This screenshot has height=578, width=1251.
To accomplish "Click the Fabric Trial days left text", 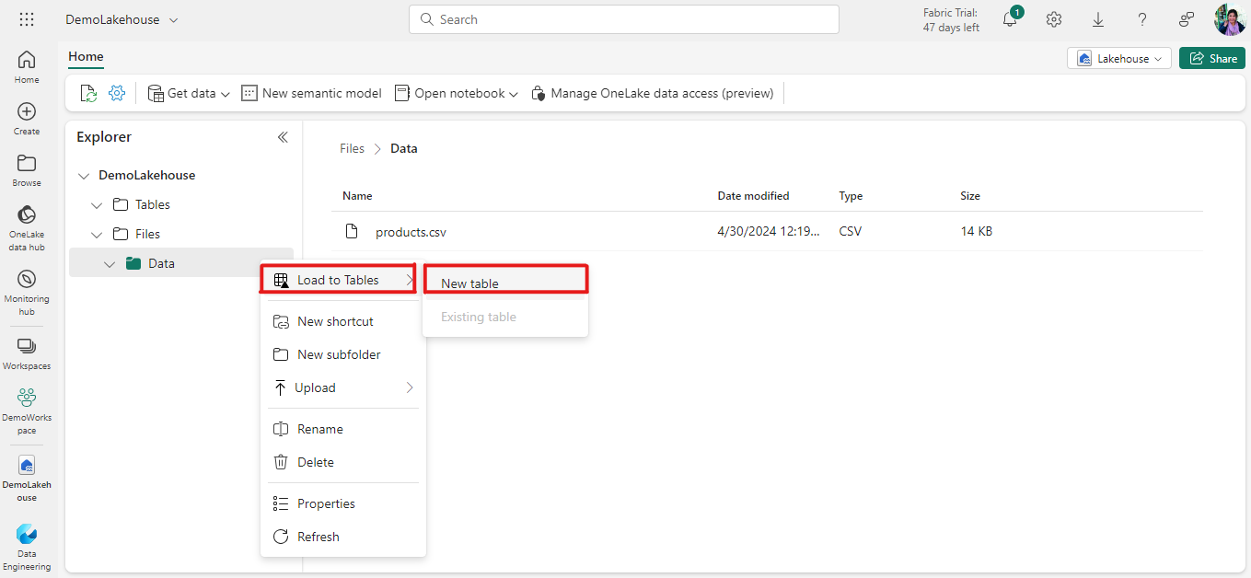I will [951, 20].
